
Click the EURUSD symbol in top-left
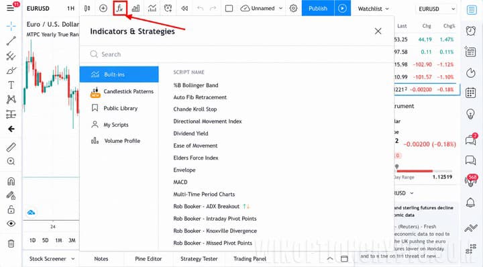tap(38, 8)
